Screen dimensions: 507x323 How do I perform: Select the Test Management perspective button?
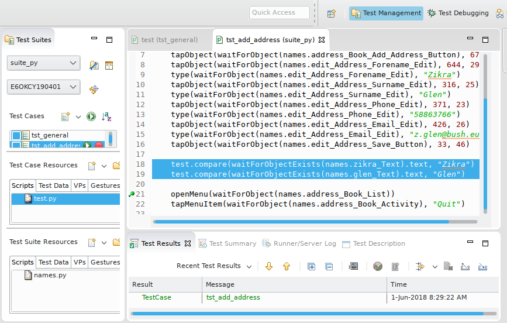pos(386,13)
